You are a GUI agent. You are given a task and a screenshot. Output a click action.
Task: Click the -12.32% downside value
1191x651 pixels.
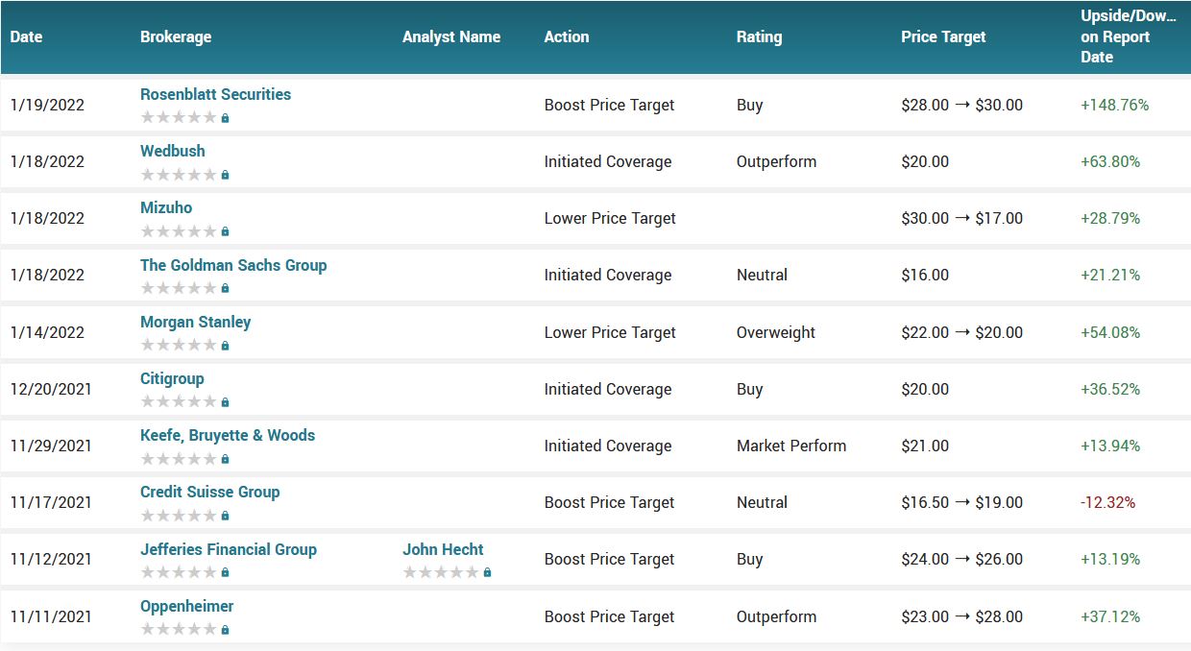coord(1107,502)
